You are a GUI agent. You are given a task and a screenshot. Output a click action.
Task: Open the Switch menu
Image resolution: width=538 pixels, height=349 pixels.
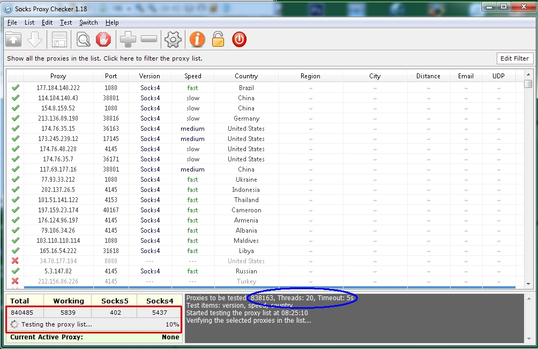point(88,23)
